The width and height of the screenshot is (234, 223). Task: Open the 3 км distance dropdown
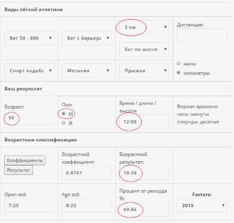[x=144, y=27]
